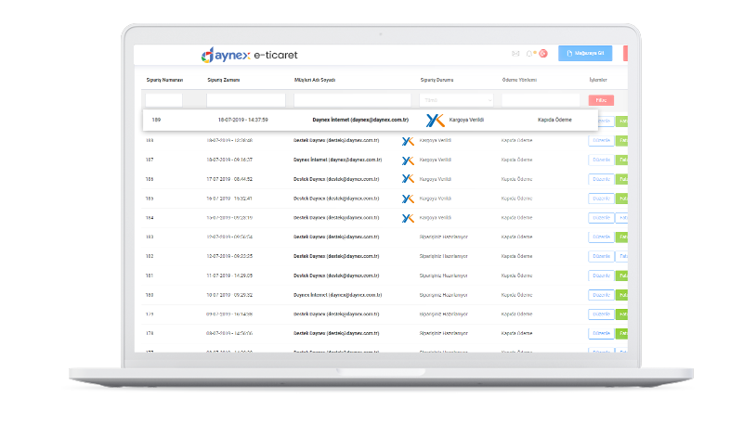Click the Düzenle button for order 183
The image size is (743, 436).
click(x=601, y=237)
